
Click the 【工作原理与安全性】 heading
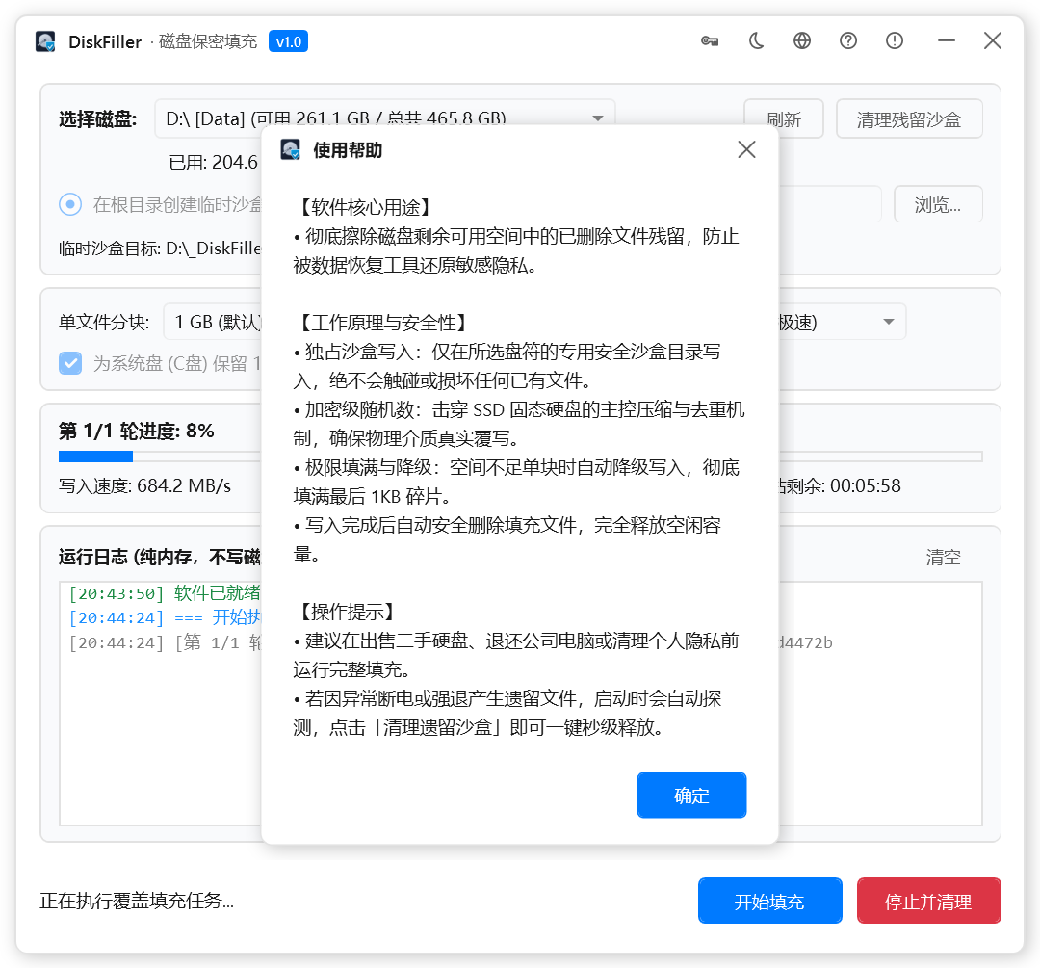[x=383, y=323]
